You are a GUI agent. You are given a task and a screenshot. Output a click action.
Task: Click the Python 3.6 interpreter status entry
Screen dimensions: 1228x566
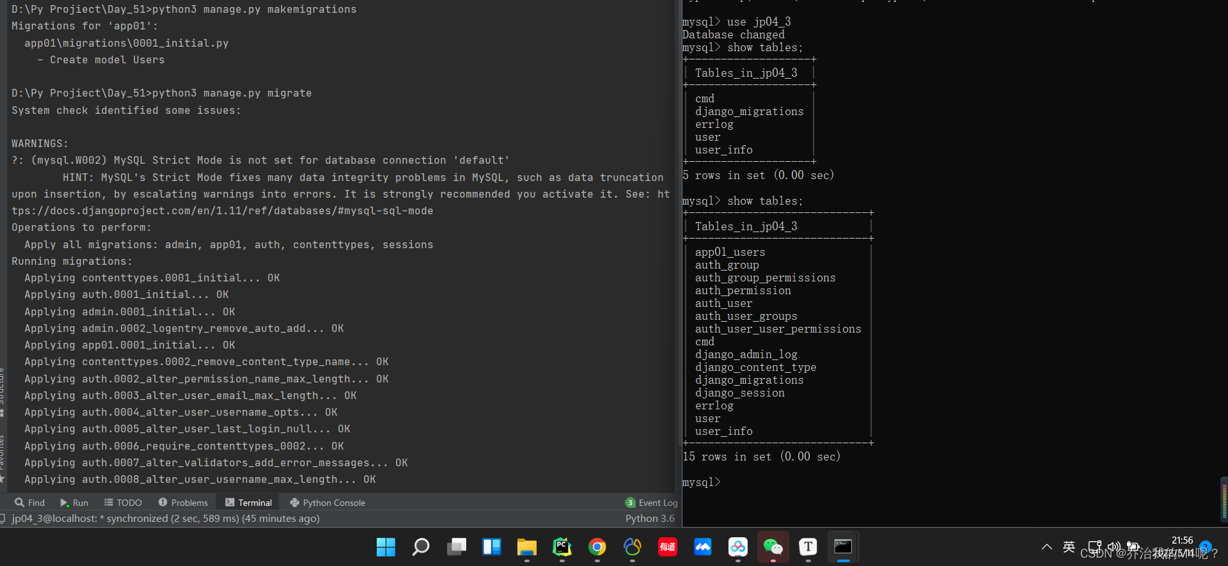click(x=650, y=519)
